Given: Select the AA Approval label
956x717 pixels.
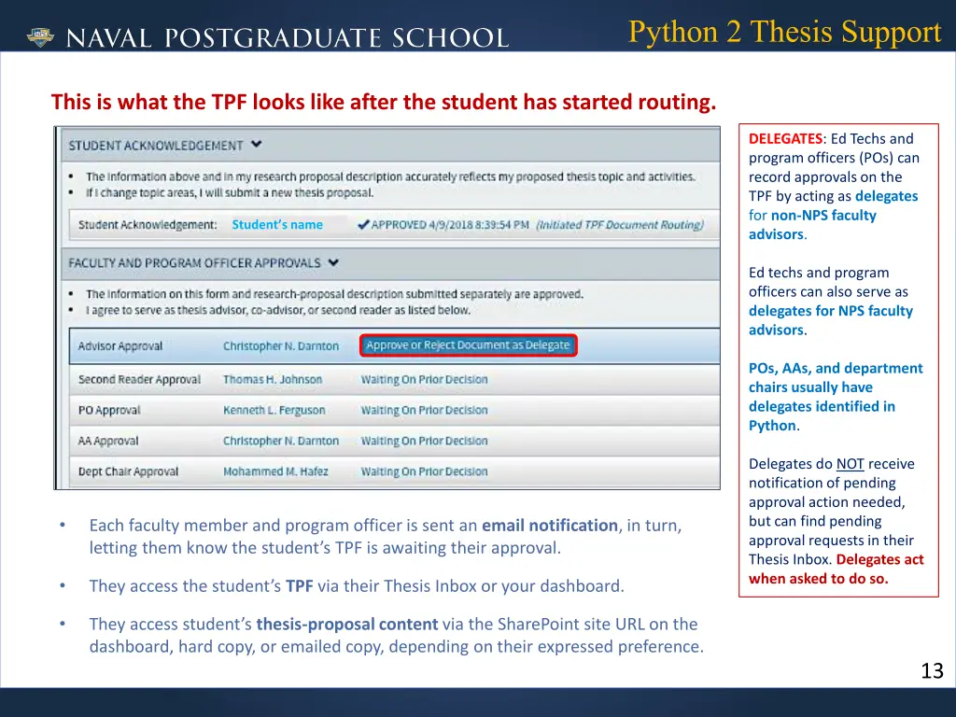Looking at the screenshot, I should (108, 441).
